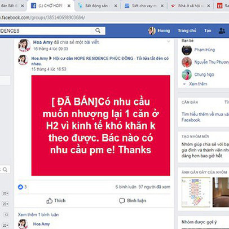
Task: Click Hoa Amy's small shared-post avatar
Action: coord(23,60)
